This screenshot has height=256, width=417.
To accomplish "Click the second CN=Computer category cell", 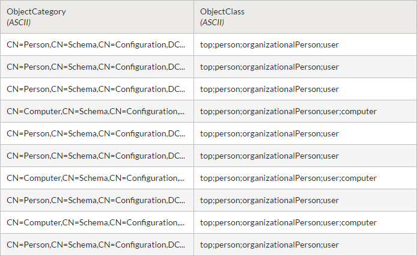I will pos(96,178).
